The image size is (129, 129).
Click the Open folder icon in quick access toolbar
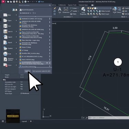[11, 2]
